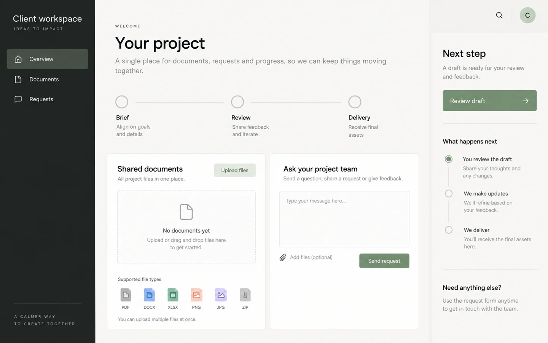Go to the Overview page
Image resolution: width=548 pixels, height=343 pixels.
click(x=48, y=59)
